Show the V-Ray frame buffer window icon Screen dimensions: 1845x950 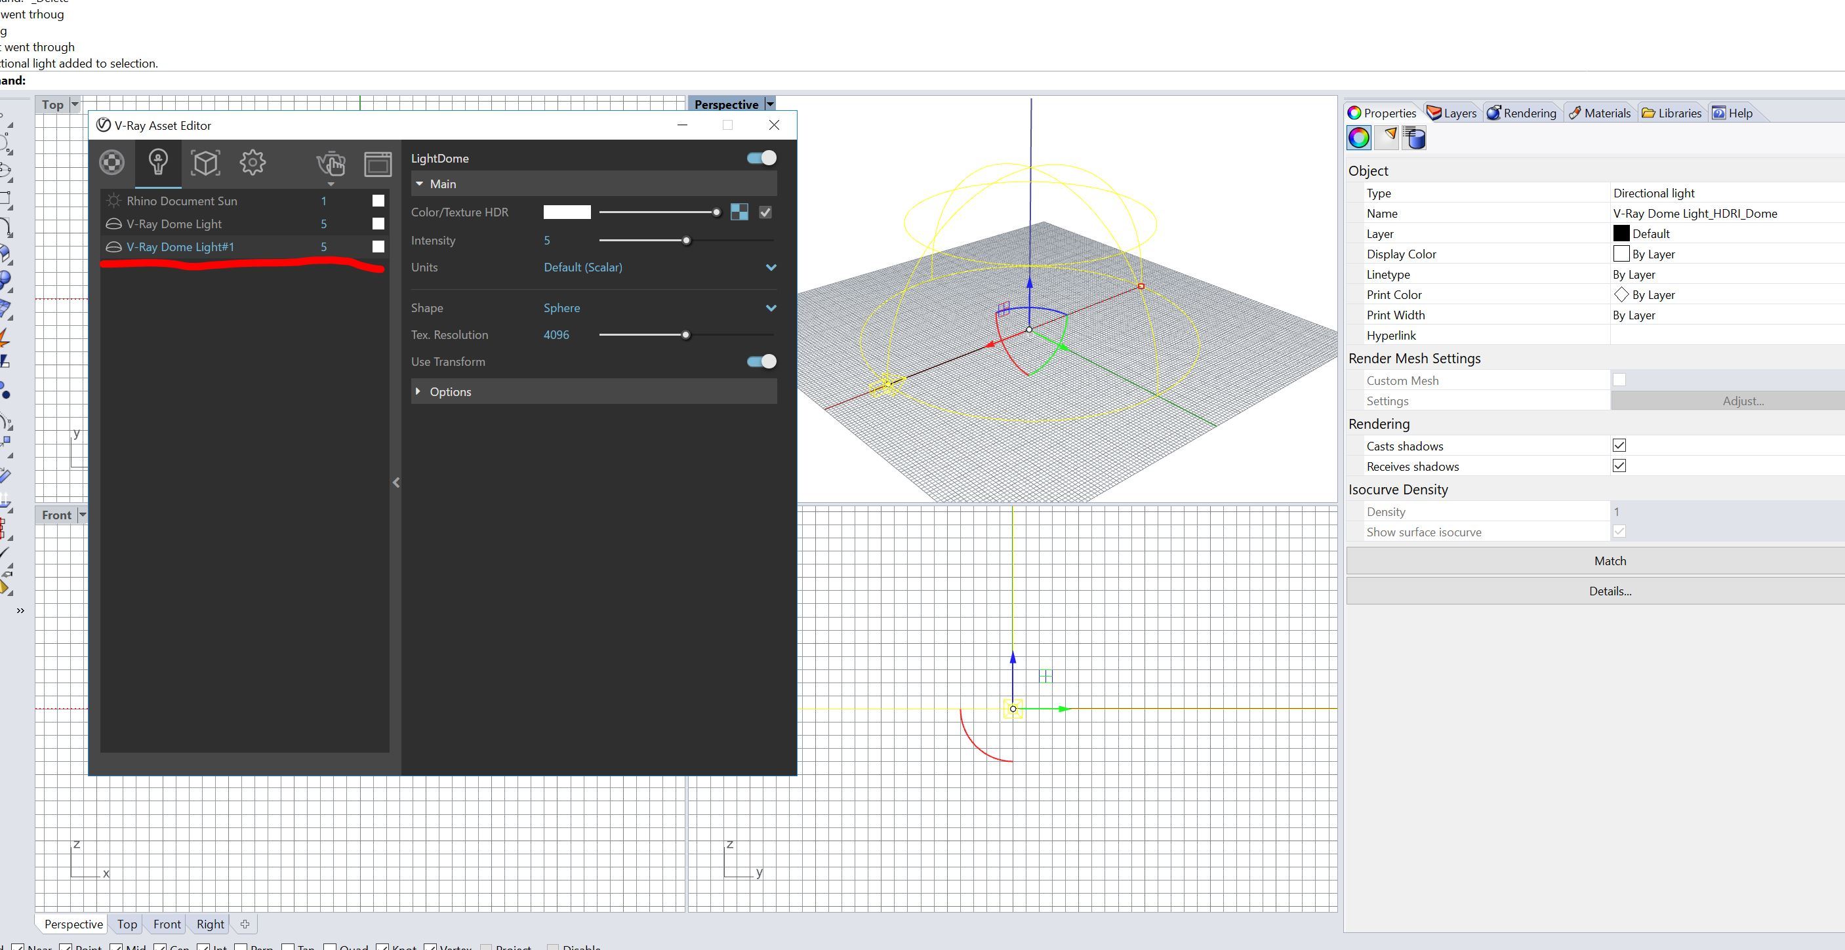click(x=377, y=163)
